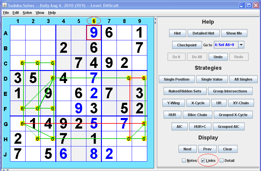This screenshot has height=171, width=261.
Task: Click the disabled Do All button
Action: (x=197, y=57)
